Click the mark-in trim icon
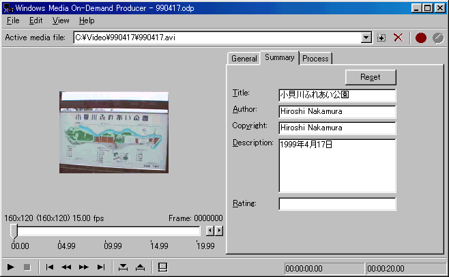 (x=123, y=267)
